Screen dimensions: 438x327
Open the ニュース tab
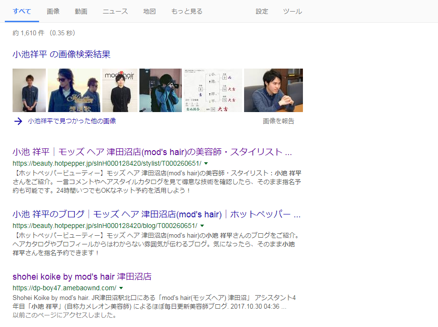click(115, 12)
